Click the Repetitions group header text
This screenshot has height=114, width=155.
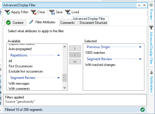[19, 55]
